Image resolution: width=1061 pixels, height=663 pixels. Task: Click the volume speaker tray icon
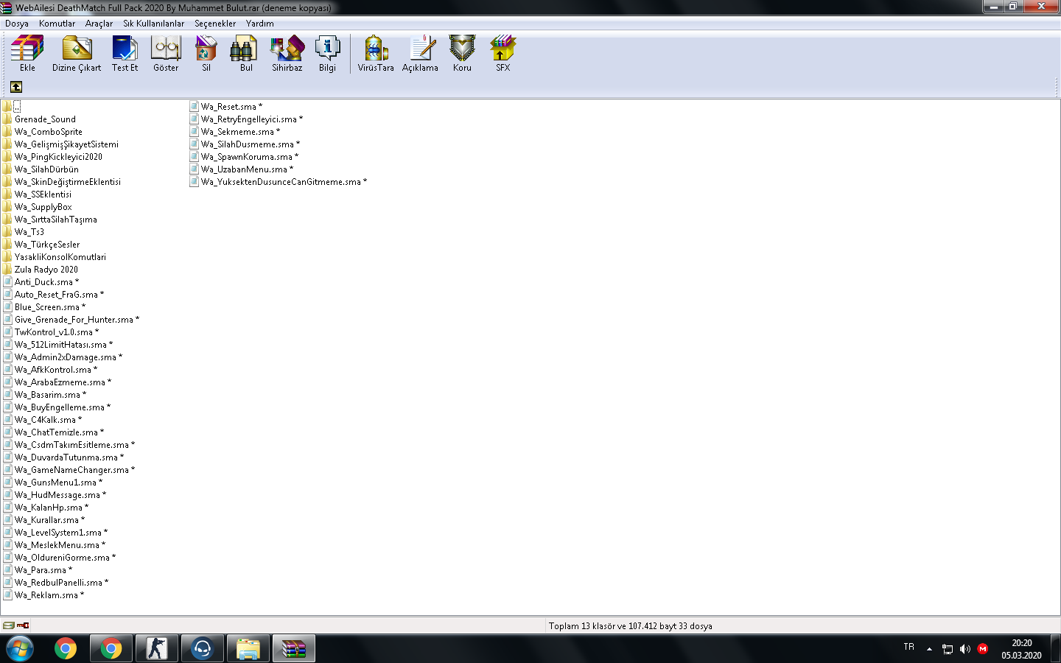click(x=965, y=649)
